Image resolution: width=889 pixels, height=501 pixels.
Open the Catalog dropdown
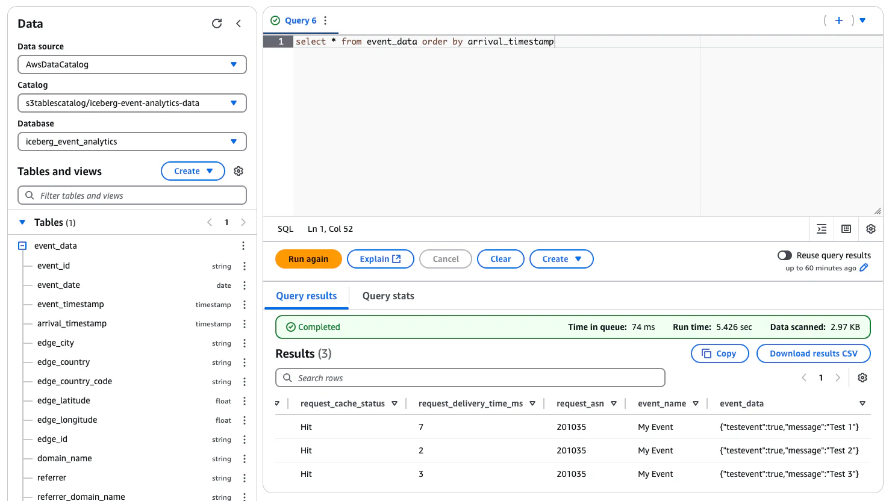132,103
